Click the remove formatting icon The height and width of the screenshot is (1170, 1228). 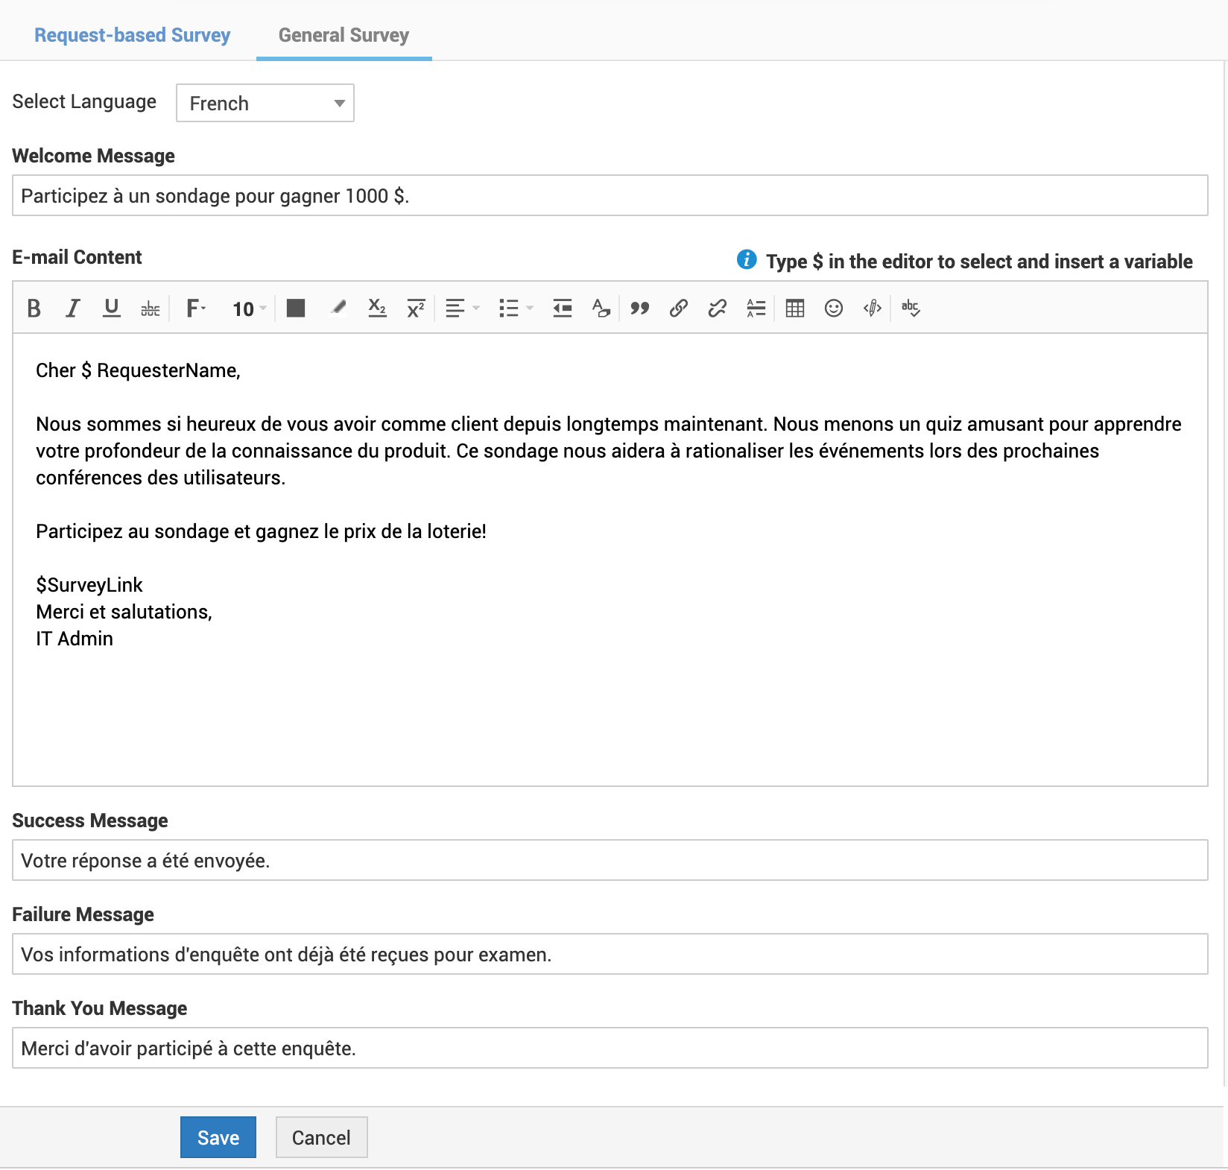coord(601,308)
